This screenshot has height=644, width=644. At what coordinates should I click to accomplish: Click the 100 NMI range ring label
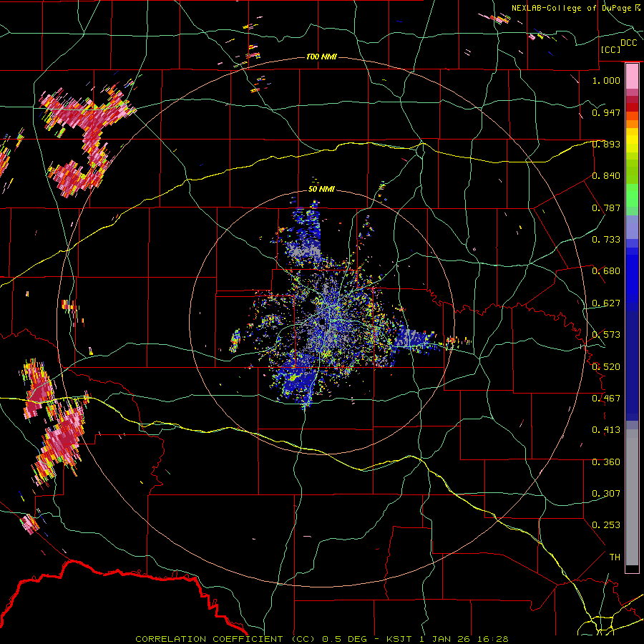(x=321, y=57)
